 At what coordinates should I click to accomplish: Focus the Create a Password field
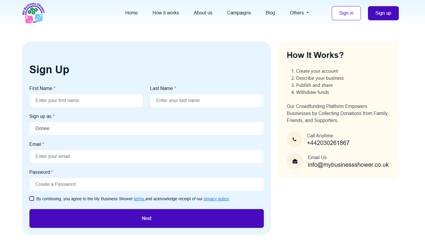146,184
